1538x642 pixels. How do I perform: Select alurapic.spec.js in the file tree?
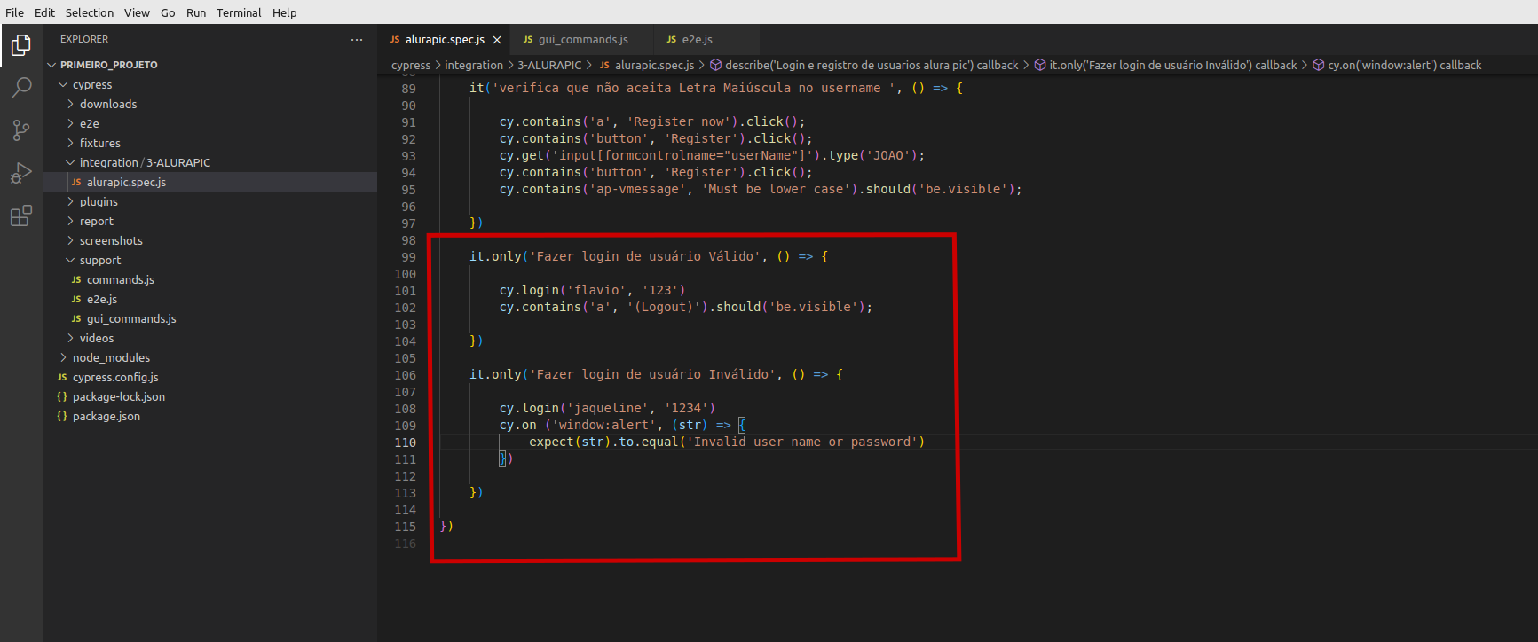[x=210, y=183]
